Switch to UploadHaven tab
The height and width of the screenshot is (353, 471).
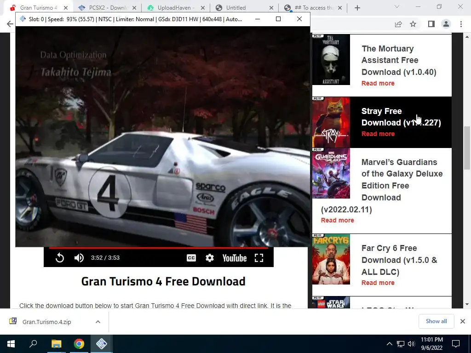tap(176, 8)
